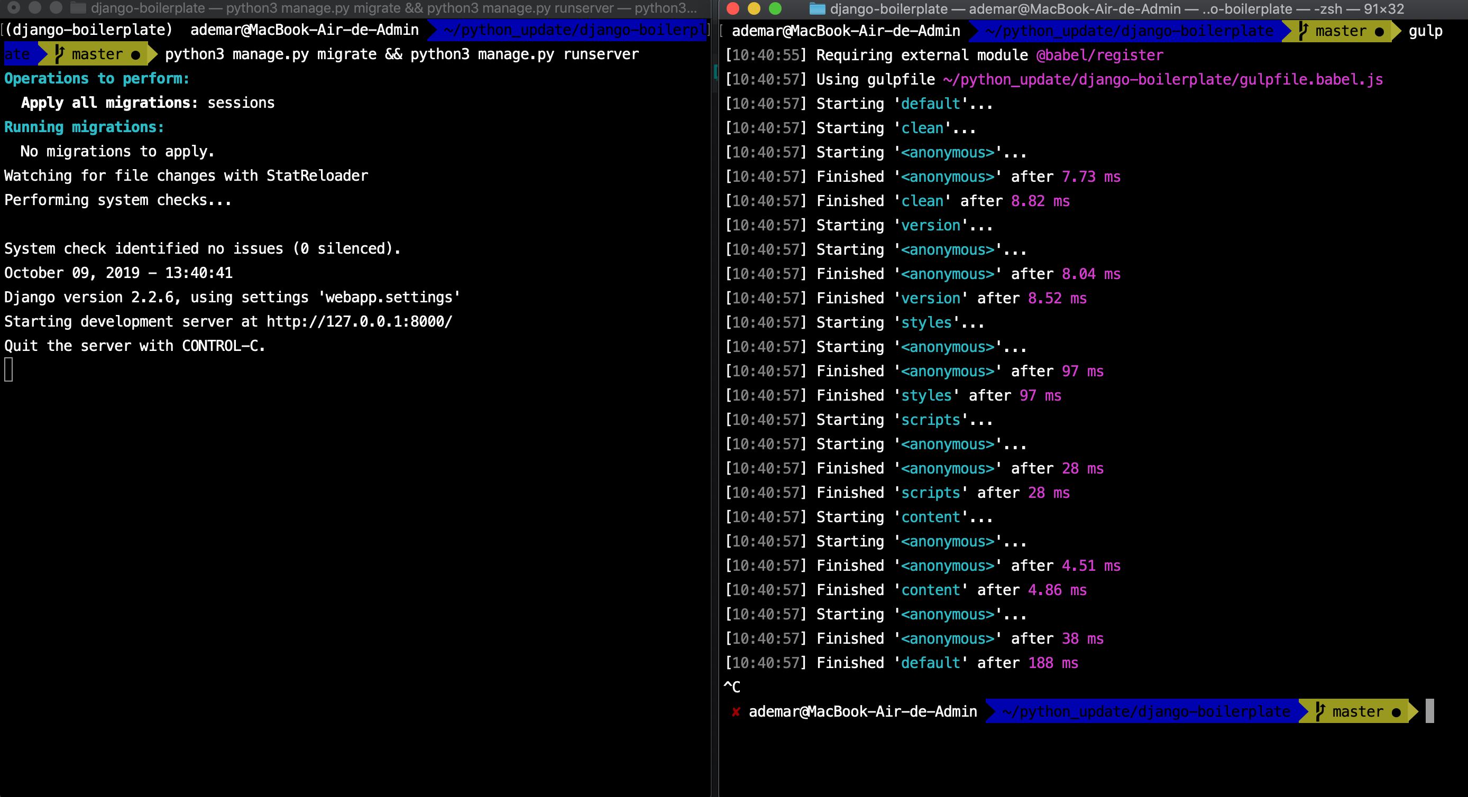Click "Finished 'clean' after 8.82 ms" line
Viewport: 1468px width, 797px height.
(x=897, y=201)
